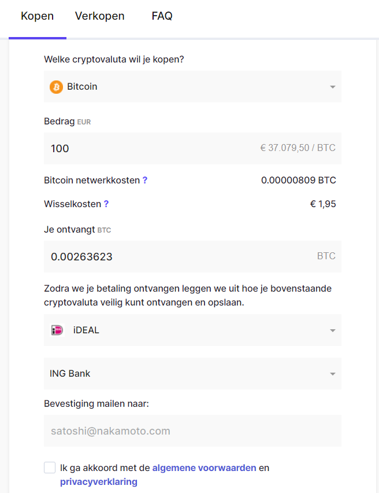Open the ING Bank selection dropdown
Image resolution: width=379 pixels, height=493 pixels.
(192, 373)
